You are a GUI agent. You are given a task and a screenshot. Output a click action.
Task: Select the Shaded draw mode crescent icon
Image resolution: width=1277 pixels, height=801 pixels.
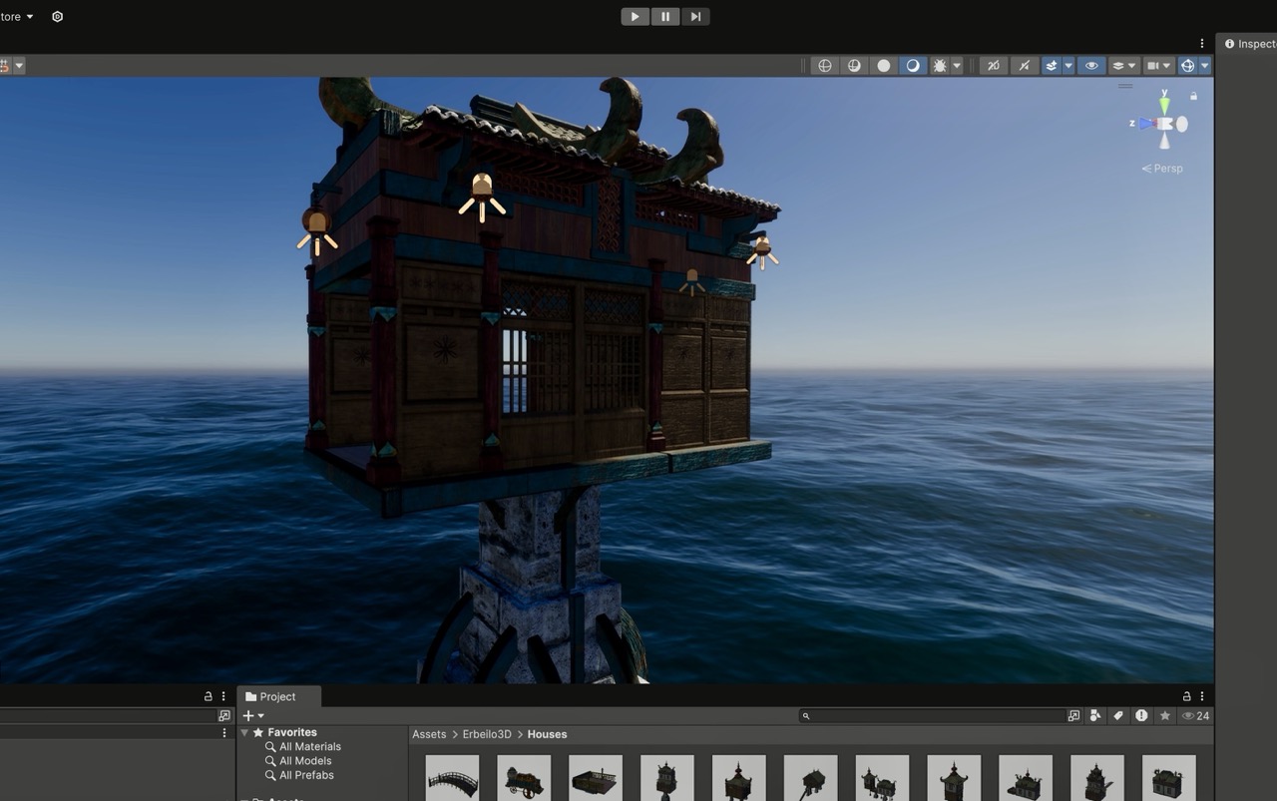[913, 66]
